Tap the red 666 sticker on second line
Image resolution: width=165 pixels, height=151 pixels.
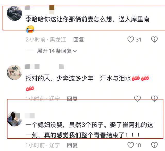pos(30,88)
